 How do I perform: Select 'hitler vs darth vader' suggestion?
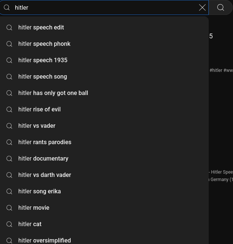pos(104,175)
